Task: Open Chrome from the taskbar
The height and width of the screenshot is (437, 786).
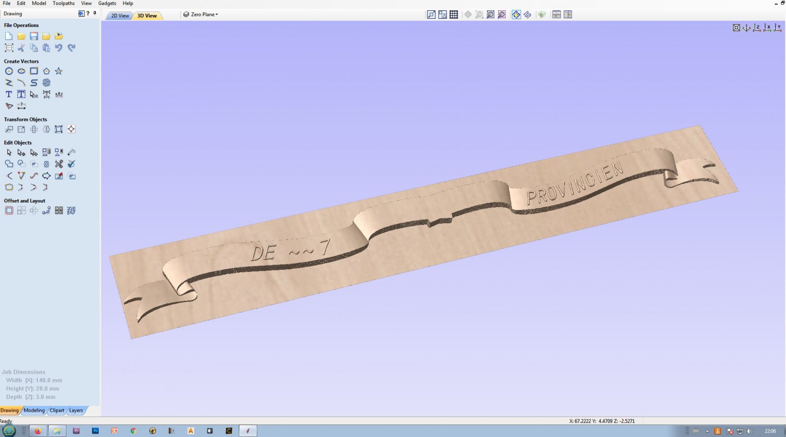Action: 133,431
